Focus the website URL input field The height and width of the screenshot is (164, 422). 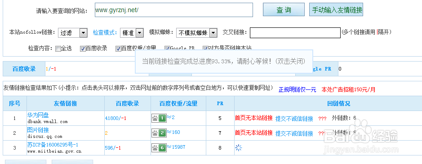click(x=174, y=10)
